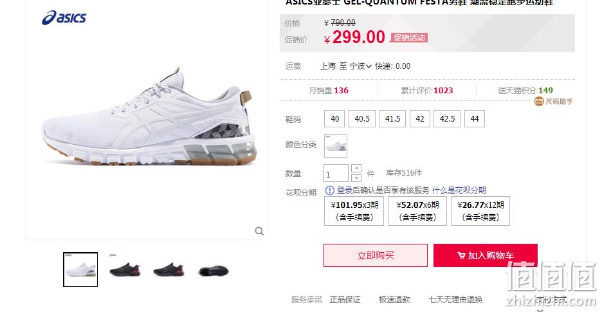The image size is (602, 312).
Task: View the last black shoe top-view thumbnail
Action: (x=214, y=270)
